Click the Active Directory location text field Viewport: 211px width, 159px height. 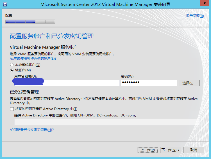(x=107, y=122)
